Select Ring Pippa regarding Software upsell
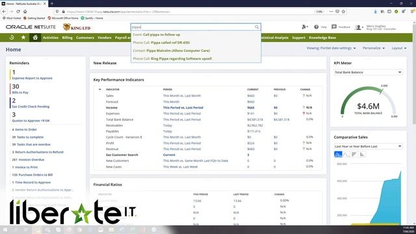Image resolution: width=416 pixels, height=234 pixels. coord(196,58)
